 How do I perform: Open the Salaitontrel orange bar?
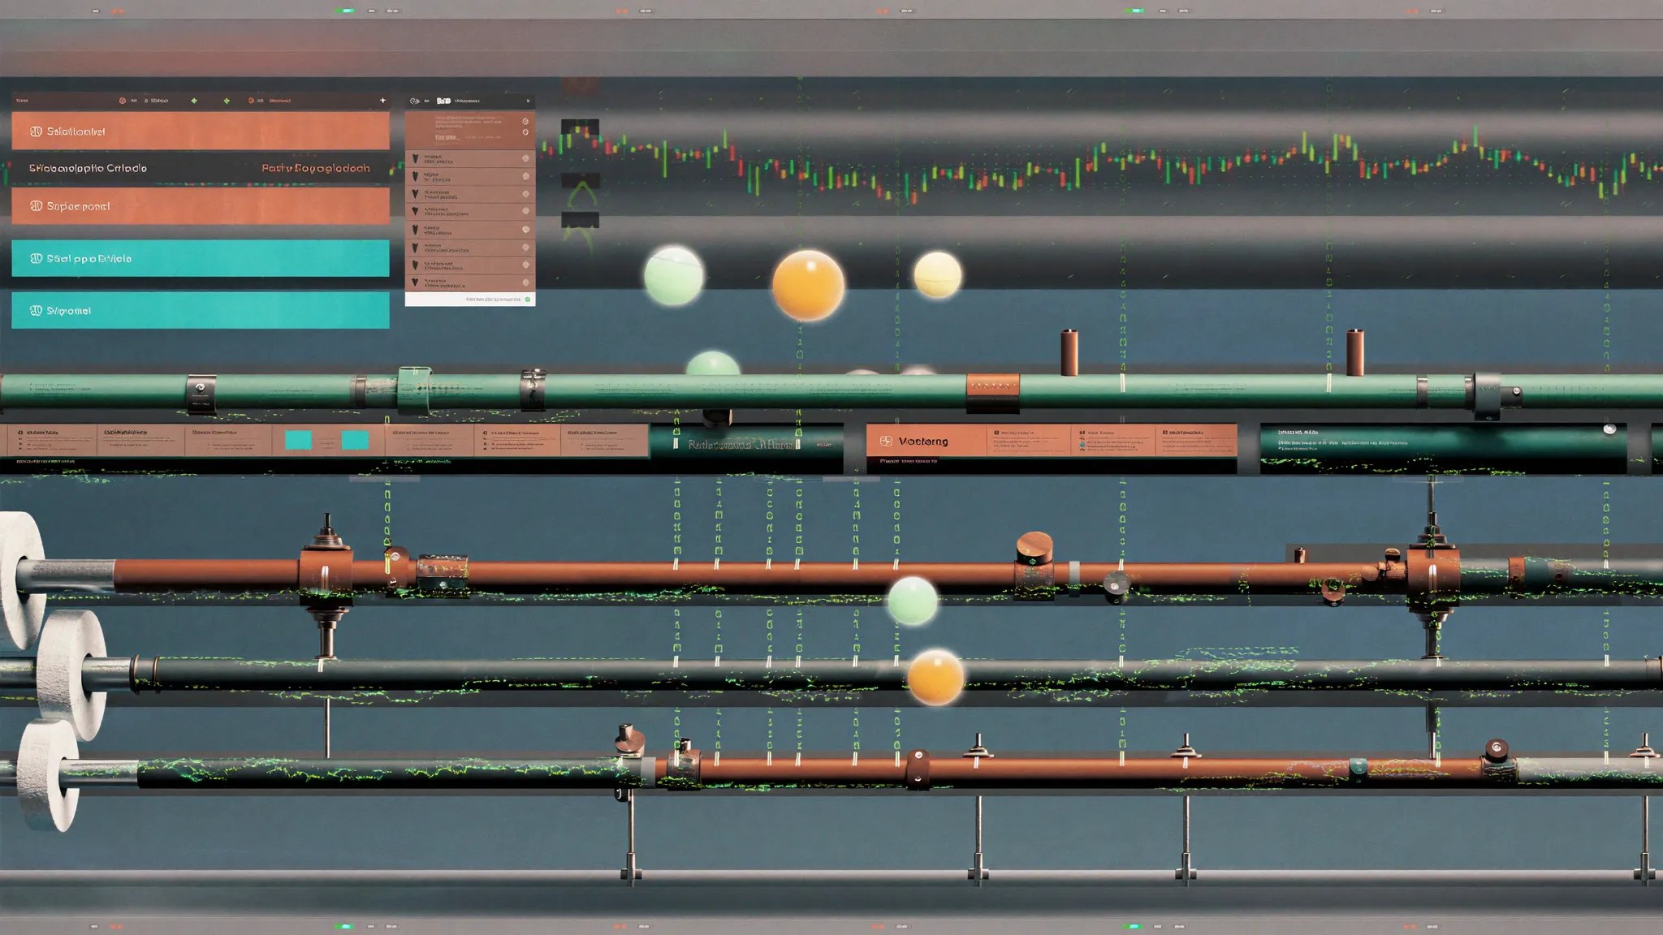click(x=201, y=131)
